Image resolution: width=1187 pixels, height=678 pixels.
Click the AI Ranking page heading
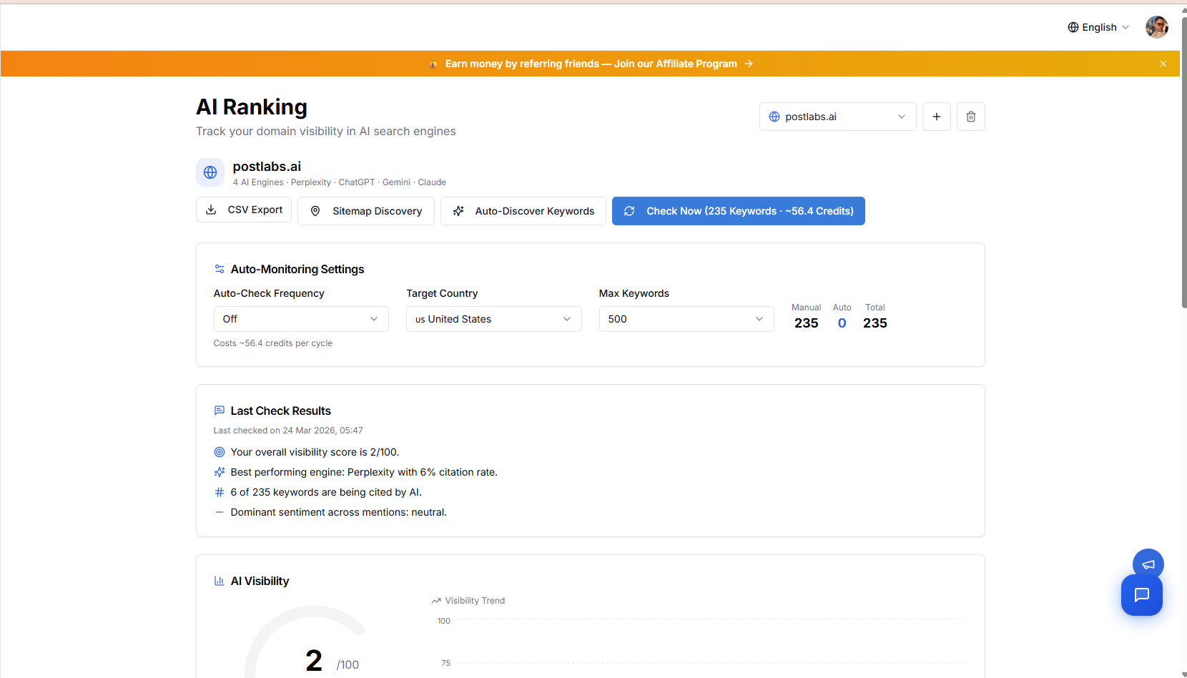pos(252,107)
